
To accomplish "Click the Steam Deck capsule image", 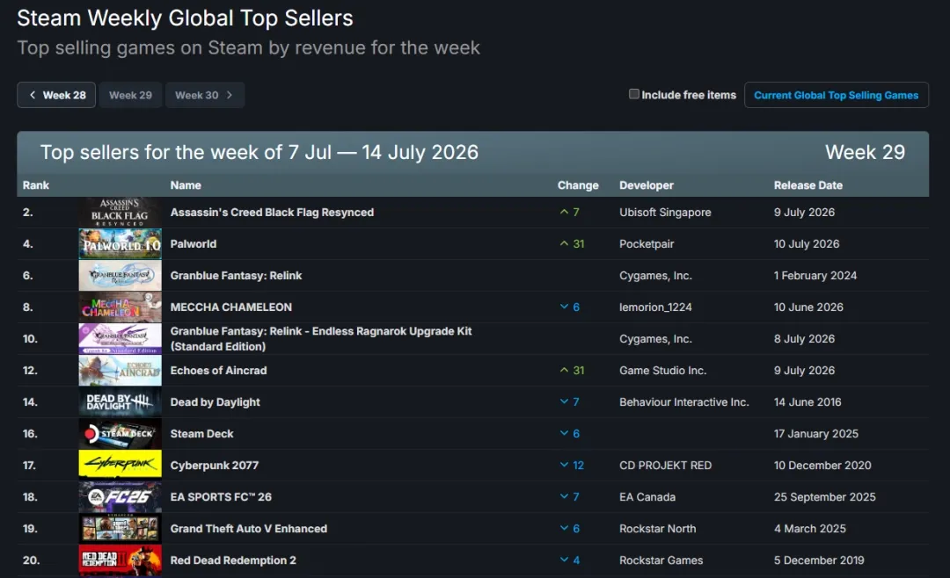I will point(120,433).
